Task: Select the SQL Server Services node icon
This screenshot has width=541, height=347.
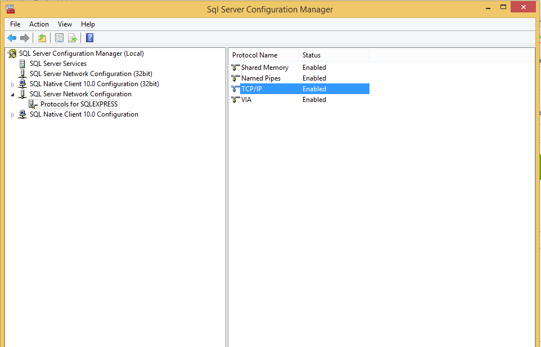Action: 22,63
